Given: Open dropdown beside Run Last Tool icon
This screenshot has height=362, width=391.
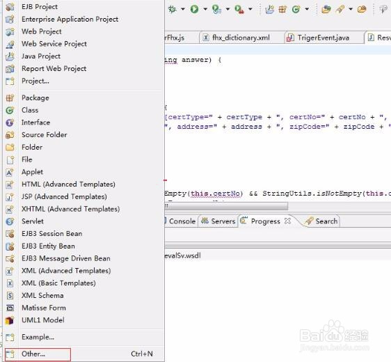Looking at the screenshot, I should pos(228,9).
